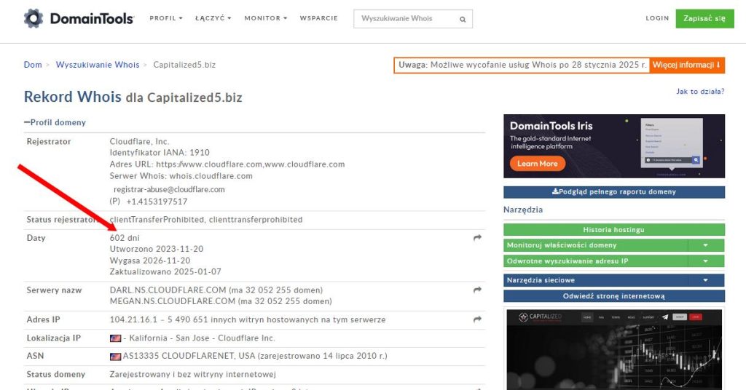This screenshot has height=390, width=746.
Task: Select the 602 dni age text
Action: [125, 237]
